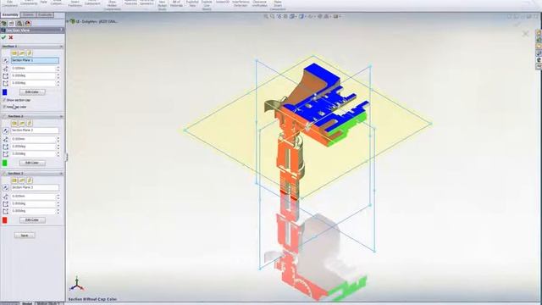This screenshot has width=542, height=305.
Task: Switch to the Evaluate ribbon tab
Action: tap(45, 15)
